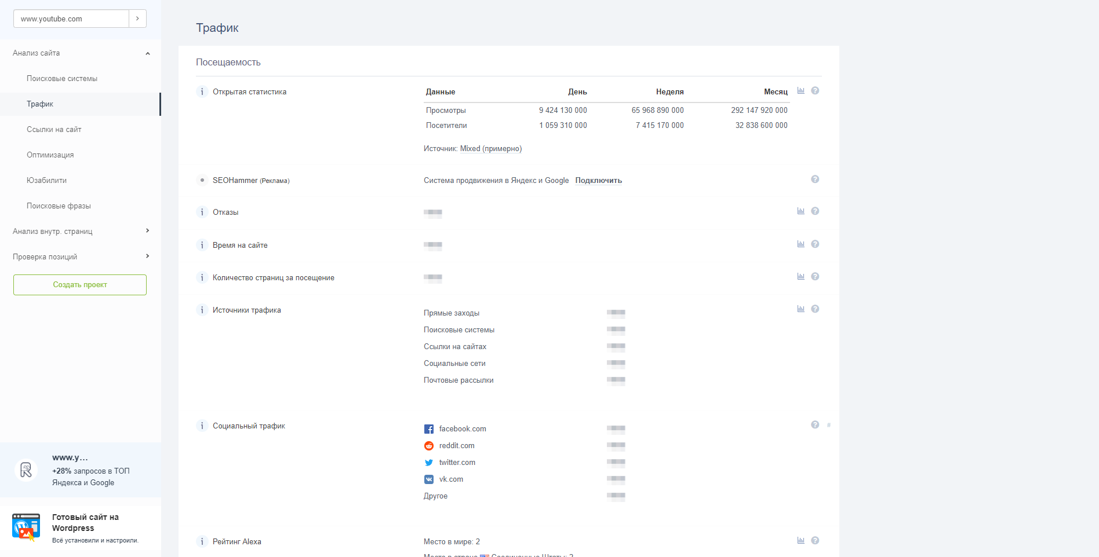Image resolution: width=1099 pixels, height=557 pixels.
Task: Open the reddit.com link
Action: coord(457,446)
